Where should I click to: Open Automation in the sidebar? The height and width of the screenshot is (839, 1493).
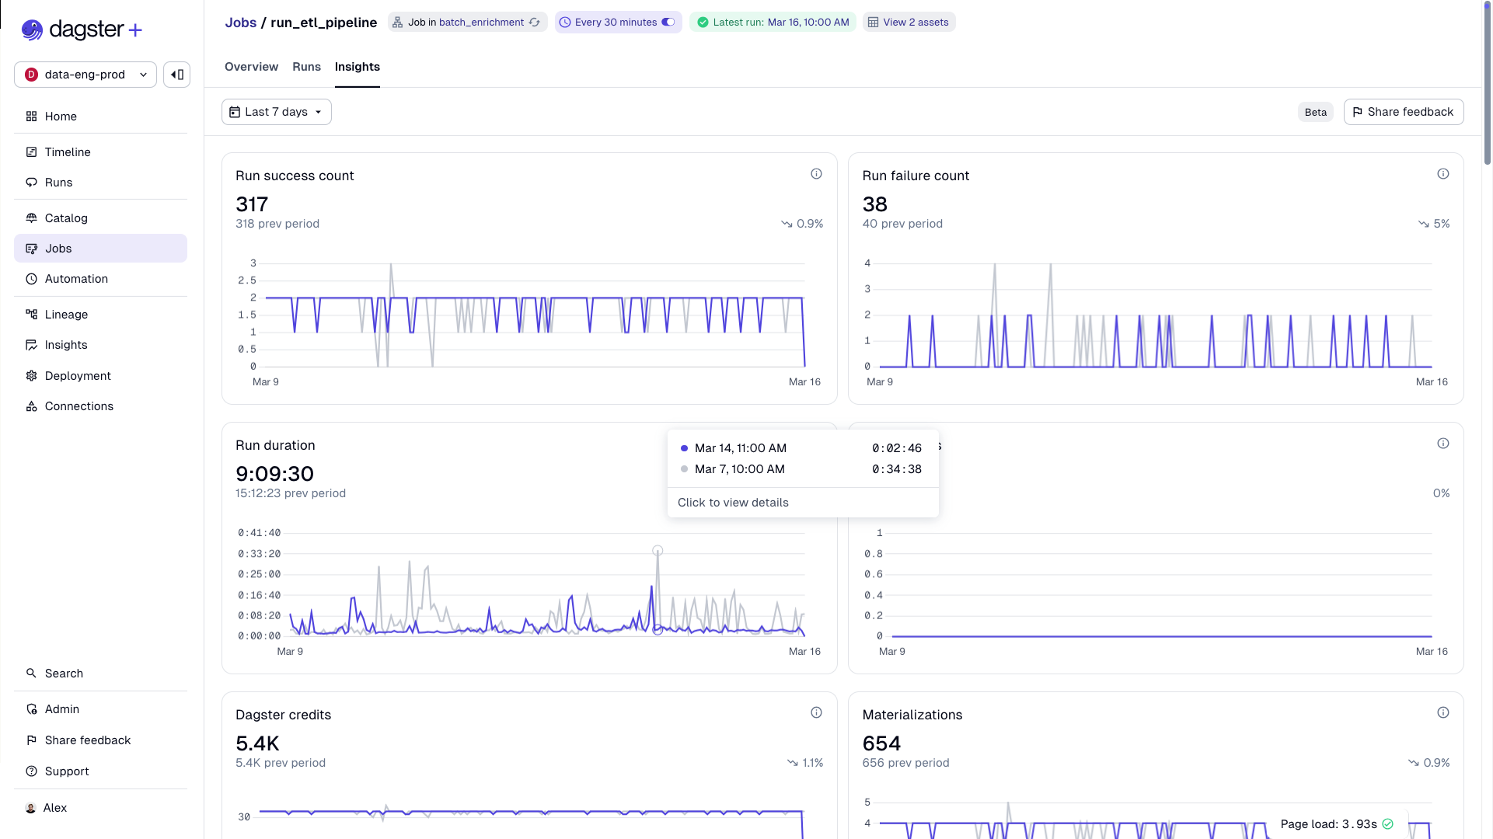(x=76, y=279)
